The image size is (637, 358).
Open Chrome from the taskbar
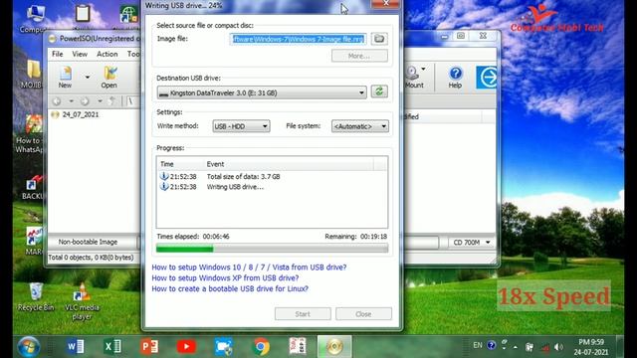261,347
